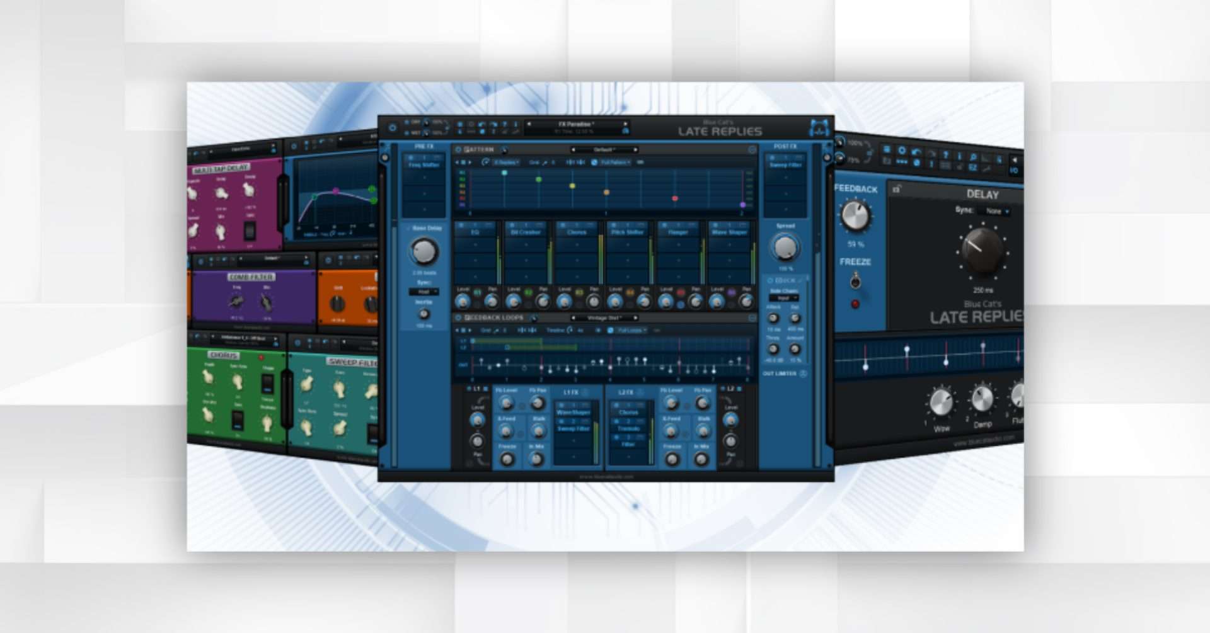Collapse the Feedback Loops section right-corner icon
This screenshot has width=1210, height=633.
tap(752, 318)
